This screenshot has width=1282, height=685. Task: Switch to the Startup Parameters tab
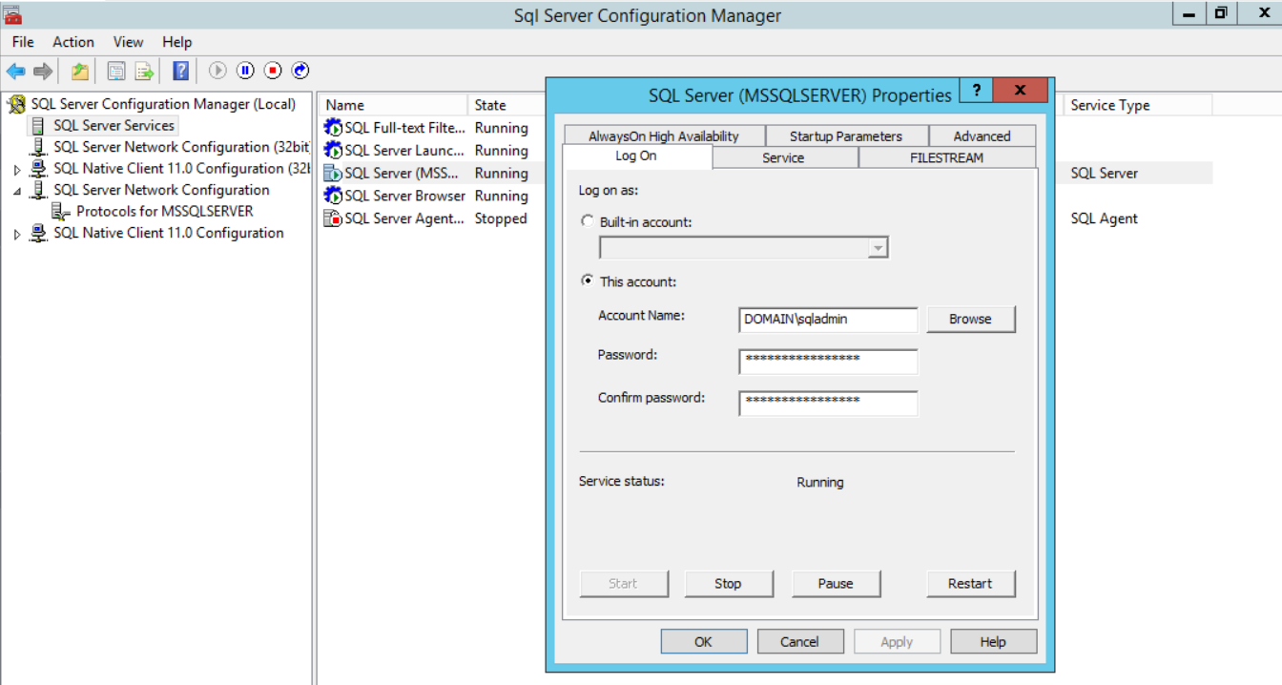pos(845,136)
